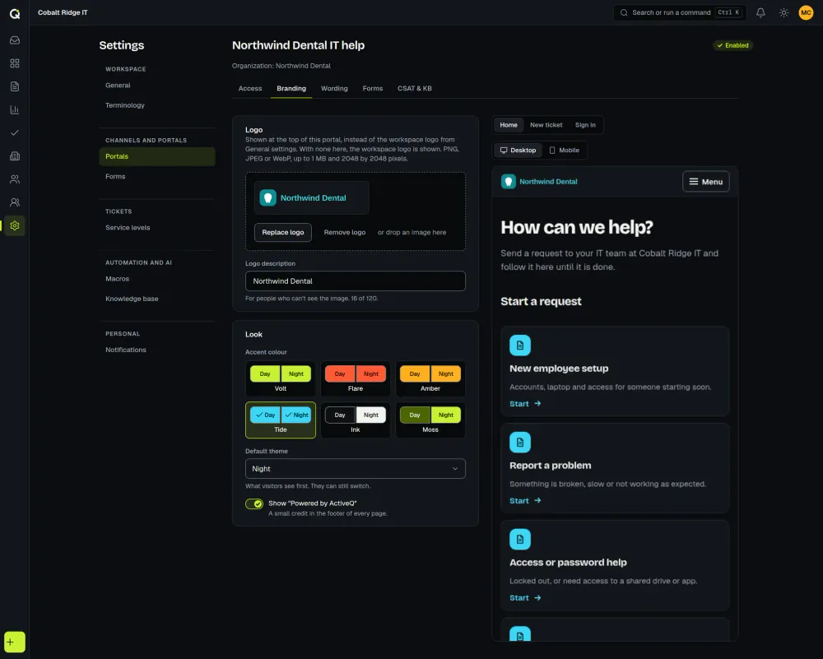The height and width of the screenshot is (659, 823).
Task: Switch the preview to Desktop
Action: (518, 150)
